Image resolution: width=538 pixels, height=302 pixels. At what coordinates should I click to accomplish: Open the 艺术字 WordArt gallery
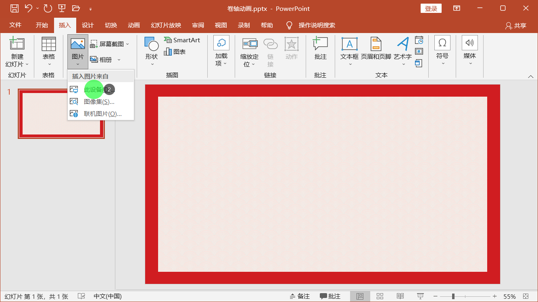pos(403,52)
